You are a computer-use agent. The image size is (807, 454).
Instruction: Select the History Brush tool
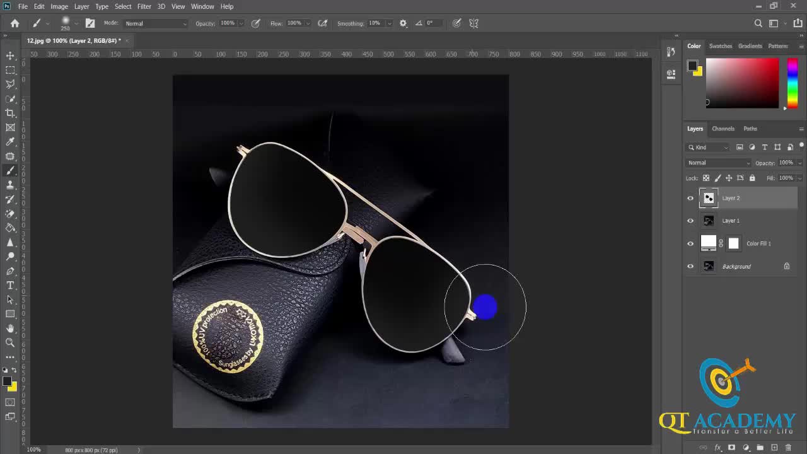(x=10, y=199)
